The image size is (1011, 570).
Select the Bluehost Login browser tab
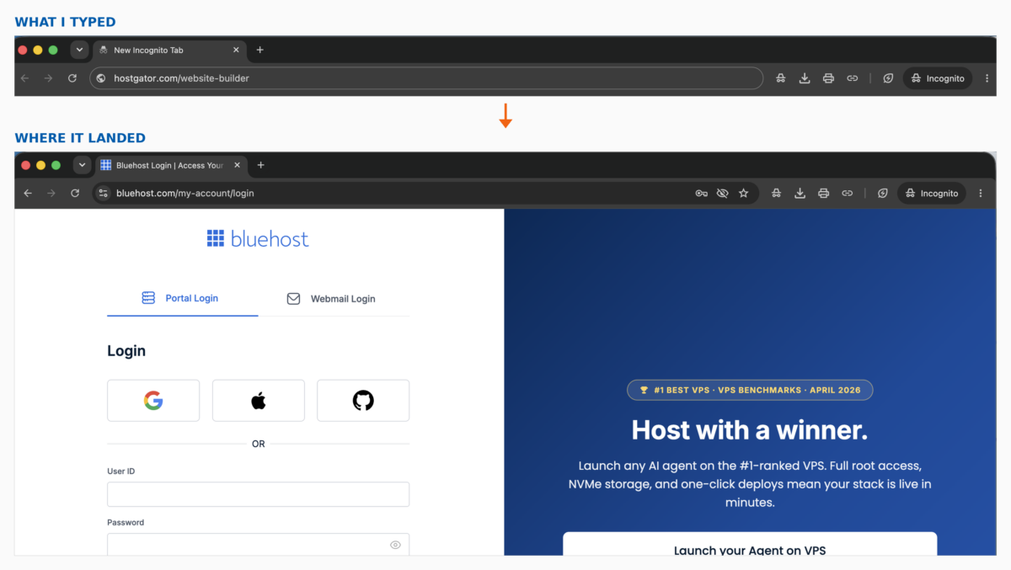(x=171, y=165)
